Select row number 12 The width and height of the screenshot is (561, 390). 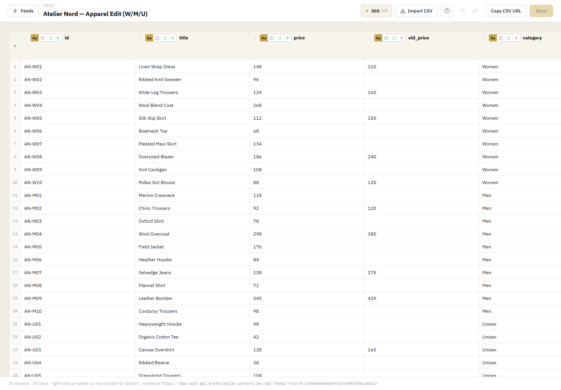(x=15, y=208)
